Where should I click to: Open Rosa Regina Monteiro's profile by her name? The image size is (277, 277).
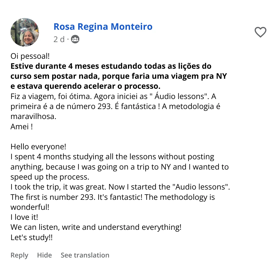[x=103, y=26]
